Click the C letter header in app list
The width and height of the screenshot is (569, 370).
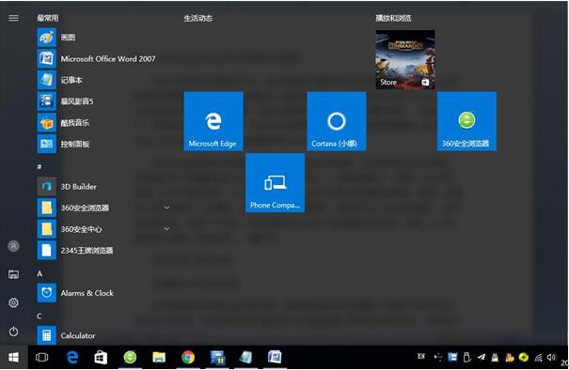point(40,316)
